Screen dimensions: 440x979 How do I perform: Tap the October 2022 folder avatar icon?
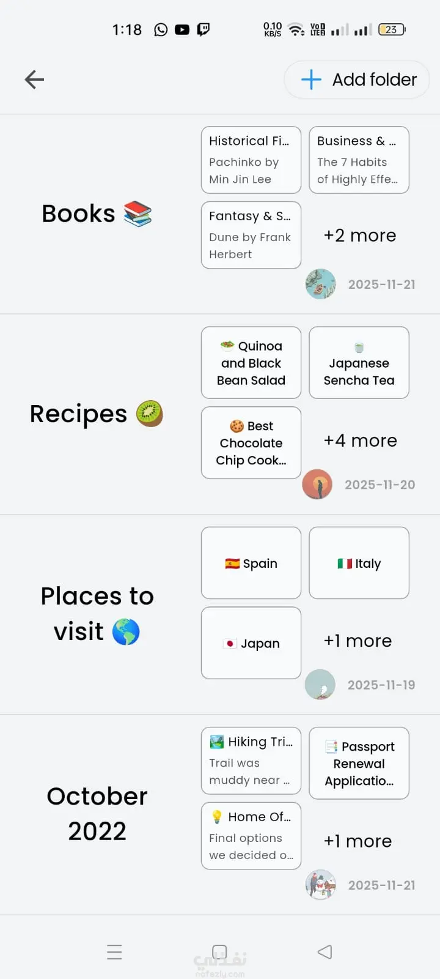pos(321,885)
